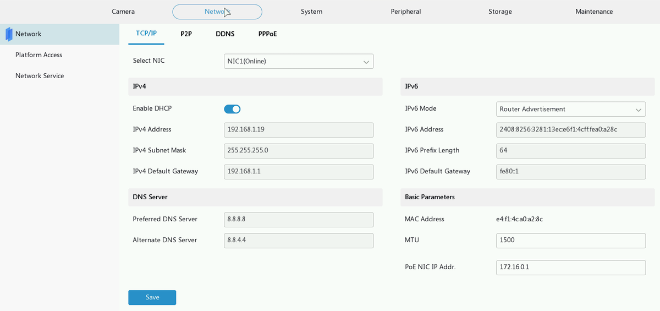Click the IPv6 Mode label
This screenshot has width=660, height=311.
click(421, 108)
